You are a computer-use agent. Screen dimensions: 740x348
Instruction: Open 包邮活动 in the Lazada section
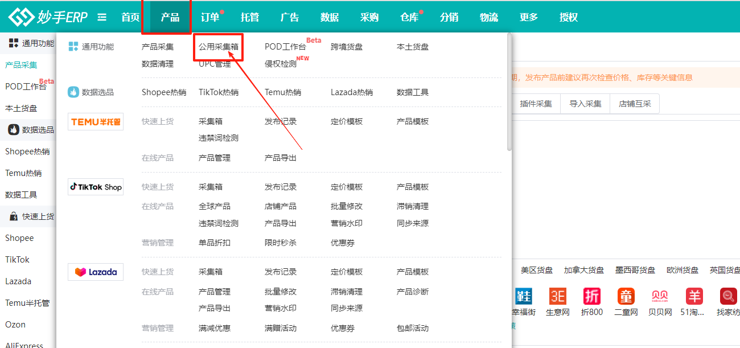(x=413, y=328)
